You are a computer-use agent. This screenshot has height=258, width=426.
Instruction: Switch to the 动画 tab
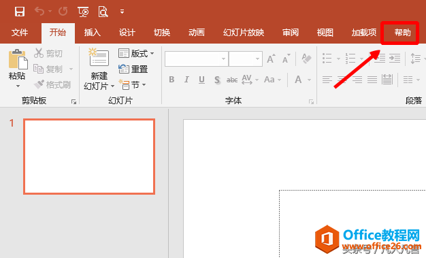tap(197, 33)
